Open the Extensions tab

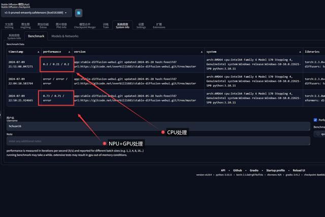coord(159,25)
